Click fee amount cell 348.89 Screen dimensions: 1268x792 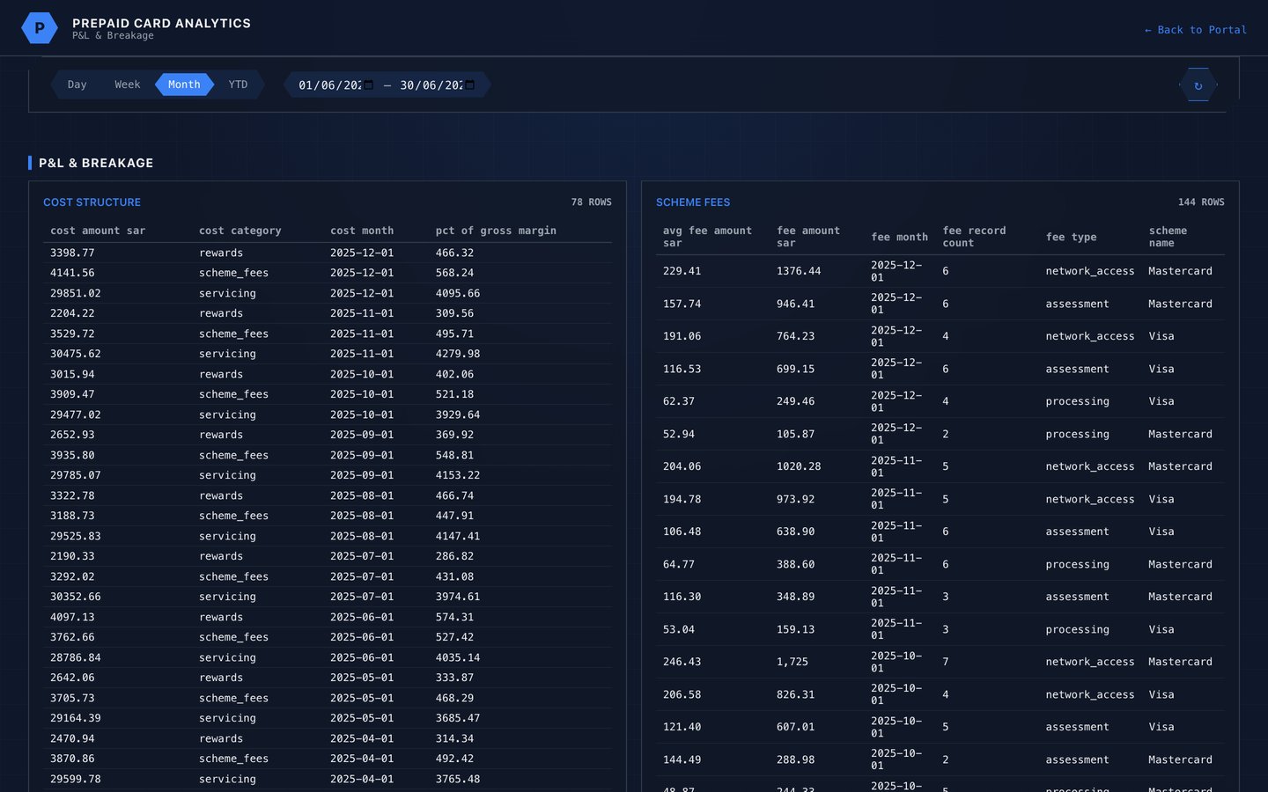pos(795,597)
